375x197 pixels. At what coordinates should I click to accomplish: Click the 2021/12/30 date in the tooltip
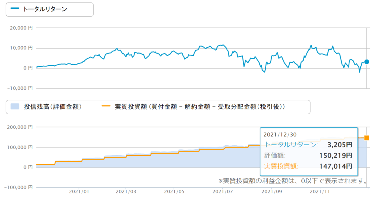pyautogui.click(x=280, y=135)
